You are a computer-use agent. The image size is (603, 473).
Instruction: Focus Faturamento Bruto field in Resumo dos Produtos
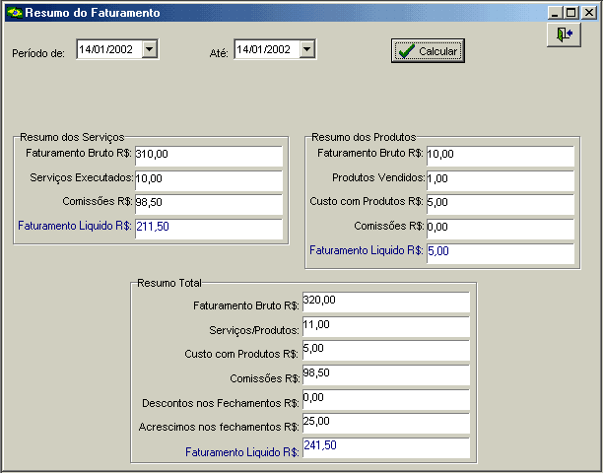point(500,156)
